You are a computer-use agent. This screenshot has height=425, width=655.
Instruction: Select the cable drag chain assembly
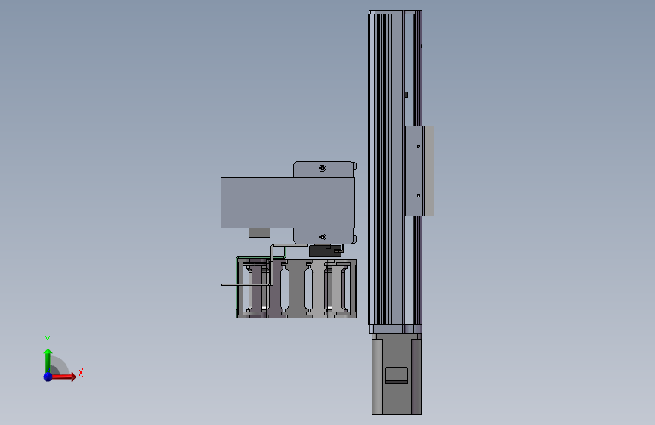(296, 289)
